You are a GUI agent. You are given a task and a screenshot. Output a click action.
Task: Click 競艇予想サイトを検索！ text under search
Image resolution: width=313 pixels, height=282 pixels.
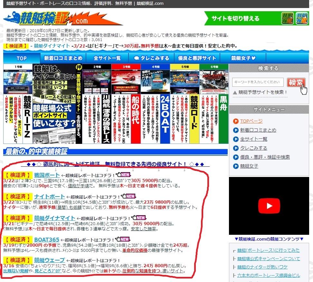point(263,92)
